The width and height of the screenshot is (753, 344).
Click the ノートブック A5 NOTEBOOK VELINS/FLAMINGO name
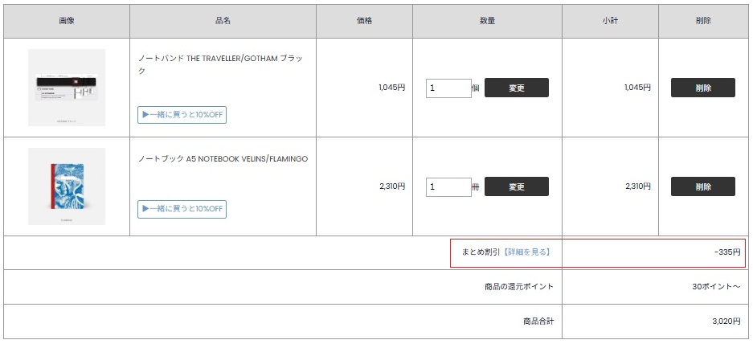[x=223, y=159]
